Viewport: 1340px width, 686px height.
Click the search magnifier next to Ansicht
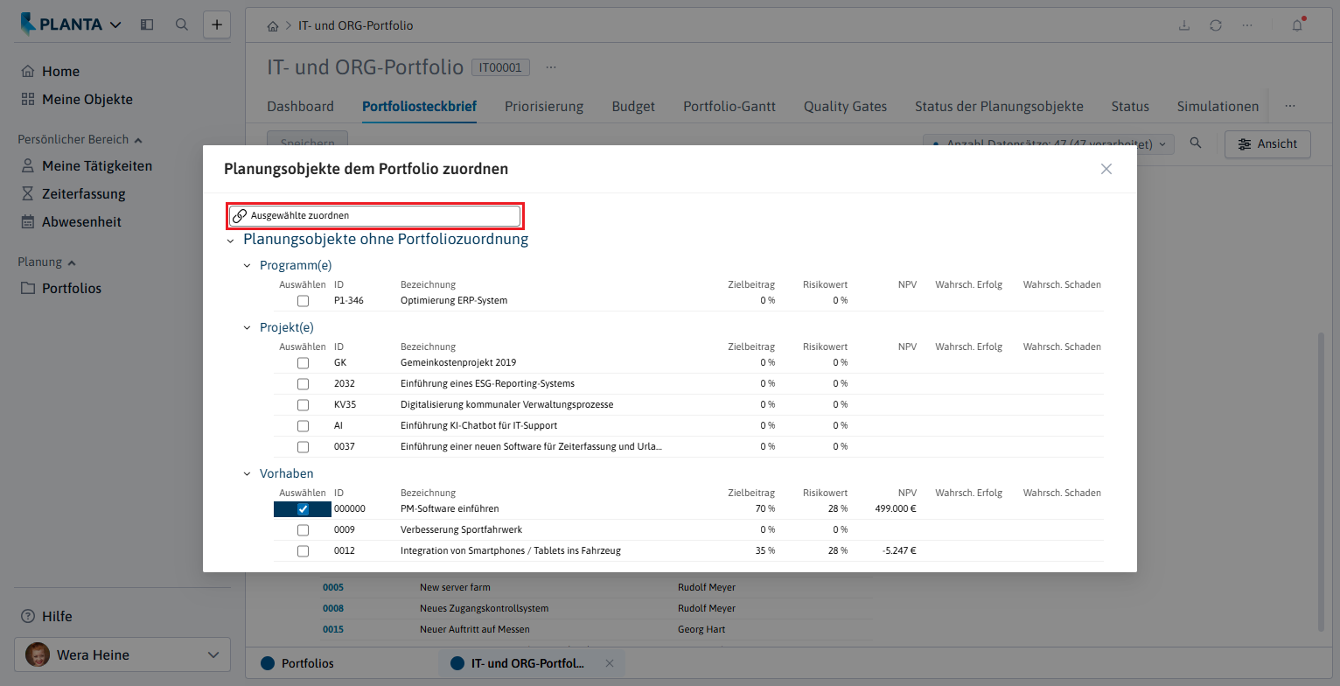(x=1196, y=143)
